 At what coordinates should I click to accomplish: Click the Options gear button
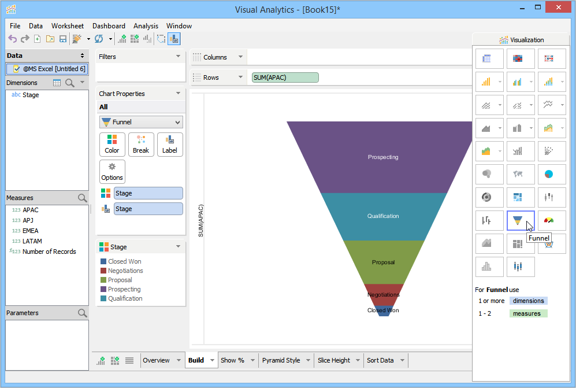tap(112, 172)
